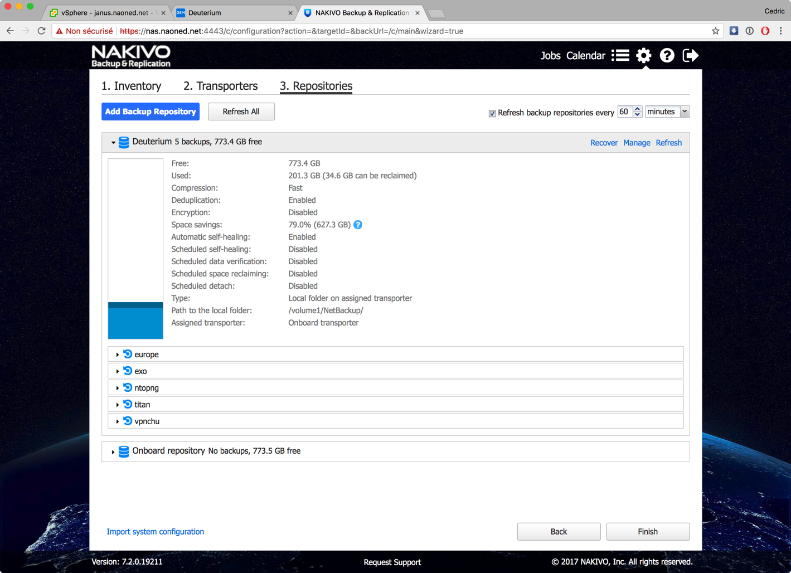
Task: Expand the europe backup row
Action: click(x=118, y=355)
